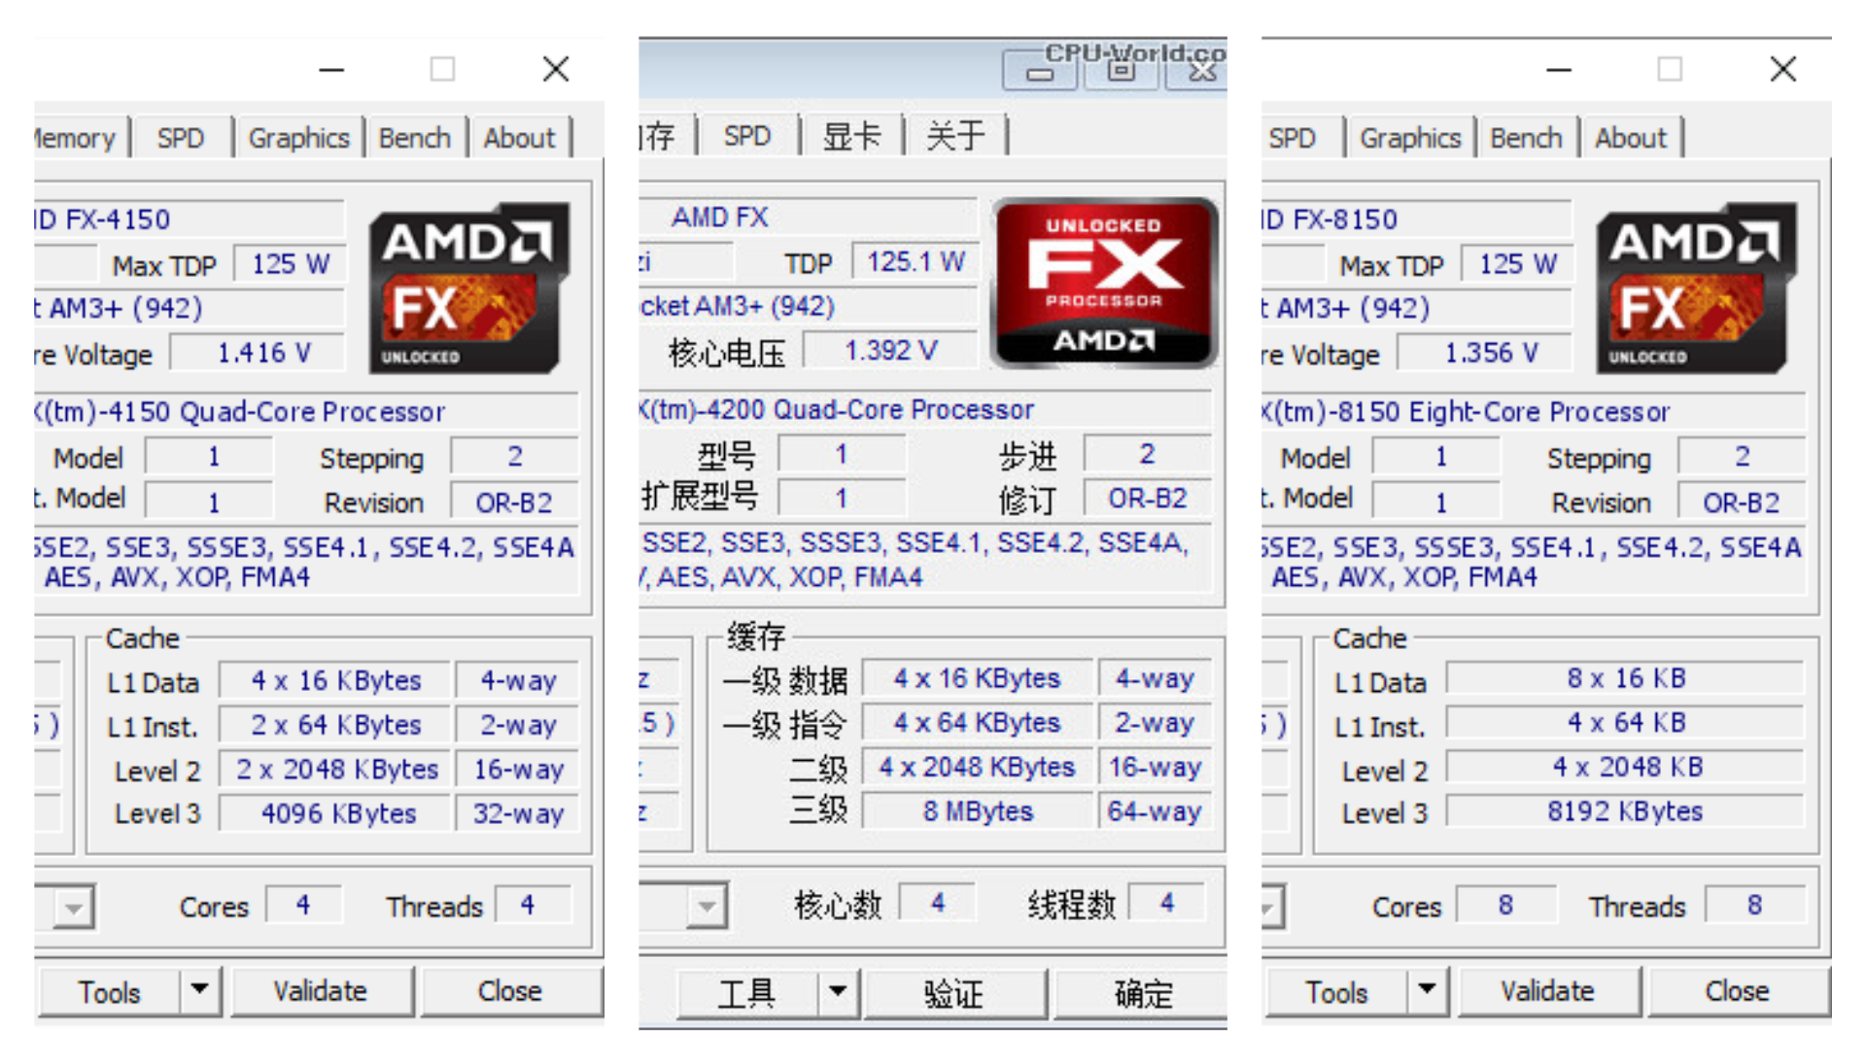Expand the processor selection dropdown in FX-4150 window

(73, 908)
